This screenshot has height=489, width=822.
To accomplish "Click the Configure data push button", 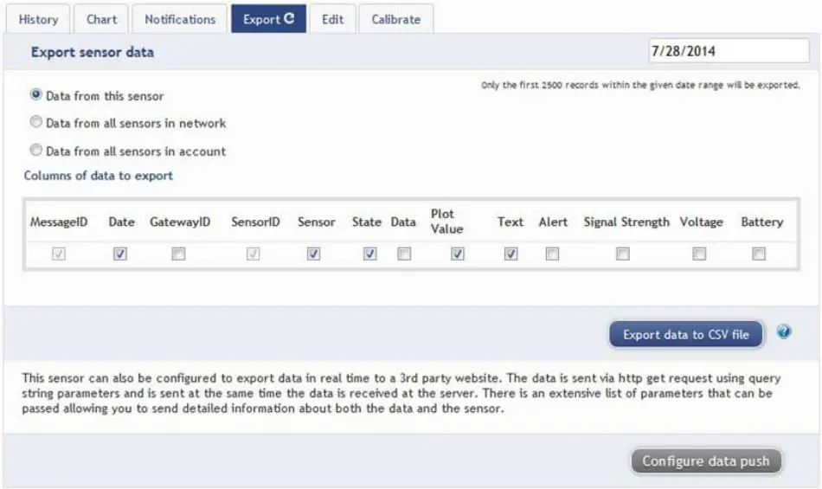I will [706, 461].
